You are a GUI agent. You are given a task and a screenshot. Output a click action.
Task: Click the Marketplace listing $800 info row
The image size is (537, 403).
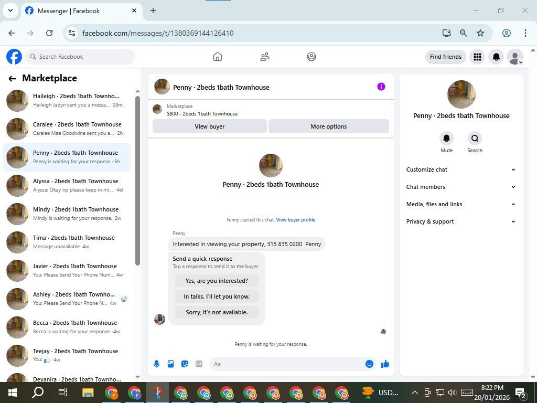pos(271,110)
